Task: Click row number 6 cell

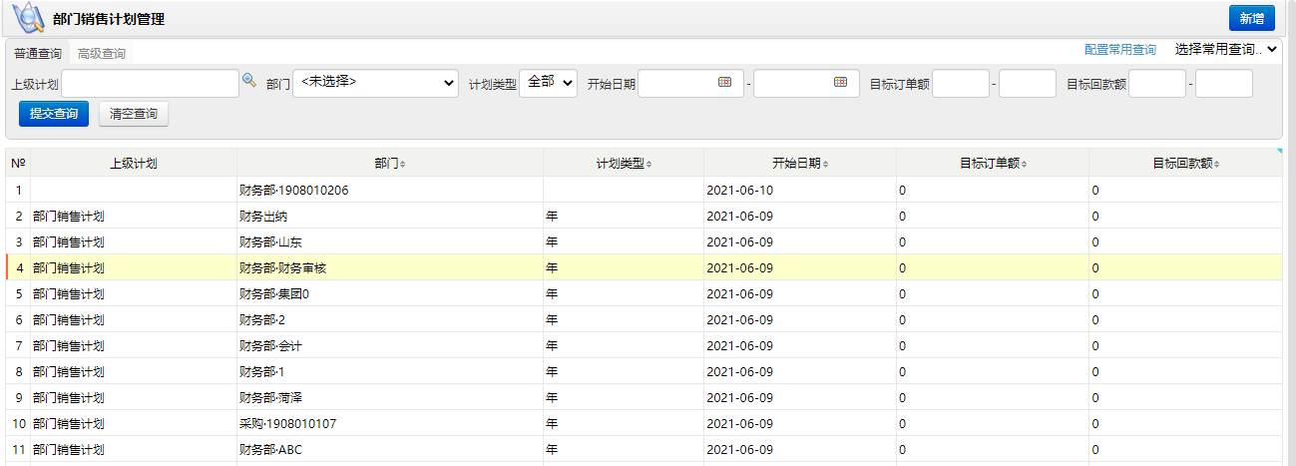Action: point(18,319)
